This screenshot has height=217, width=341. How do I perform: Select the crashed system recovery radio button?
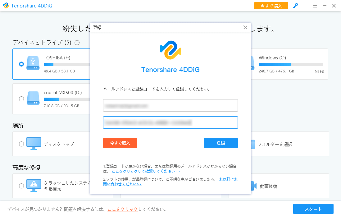(21, 186)
